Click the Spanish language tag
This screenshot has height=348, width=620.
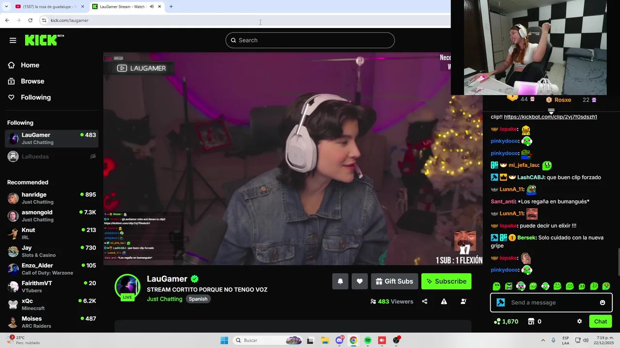198,299
